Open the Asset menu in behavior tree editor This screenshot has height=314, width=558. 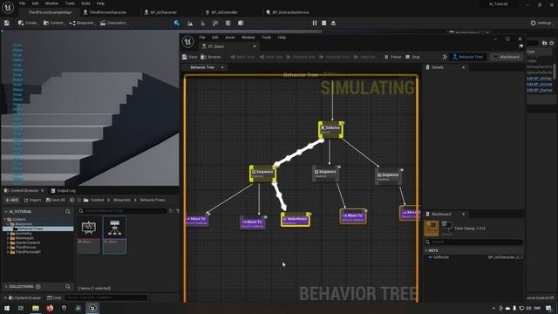(x=230, y=38)
